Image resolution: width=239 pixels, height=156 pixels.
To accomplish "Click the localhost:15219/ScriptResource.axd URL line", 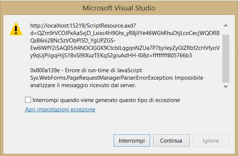I will point(83,26).
